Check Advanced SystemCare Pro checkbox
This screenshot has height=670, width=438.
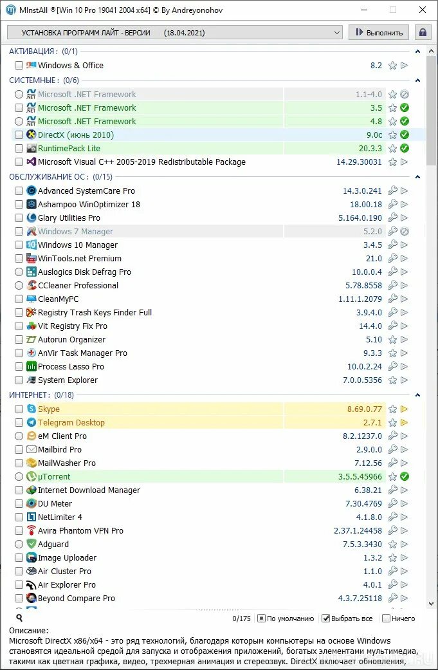(19, 191)
